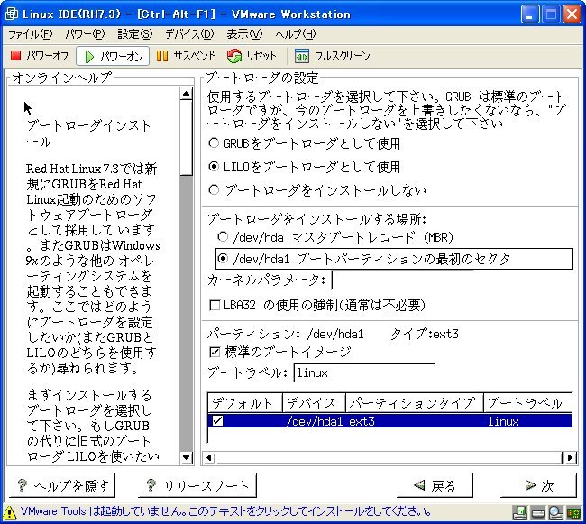Proceed with the Next (次) button

[x=538, y=485]
